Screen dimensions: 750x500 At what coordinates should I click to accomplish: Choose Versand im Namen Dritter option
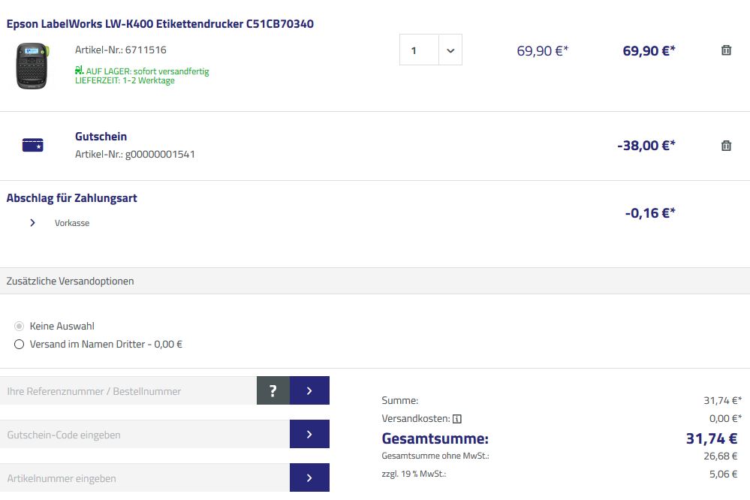[19, 345]
